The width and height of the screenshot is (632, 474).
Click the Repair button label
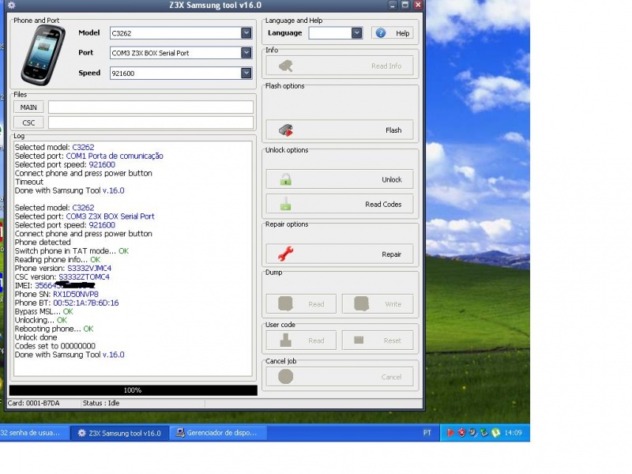pyautogui.click(x=391, y=254)
